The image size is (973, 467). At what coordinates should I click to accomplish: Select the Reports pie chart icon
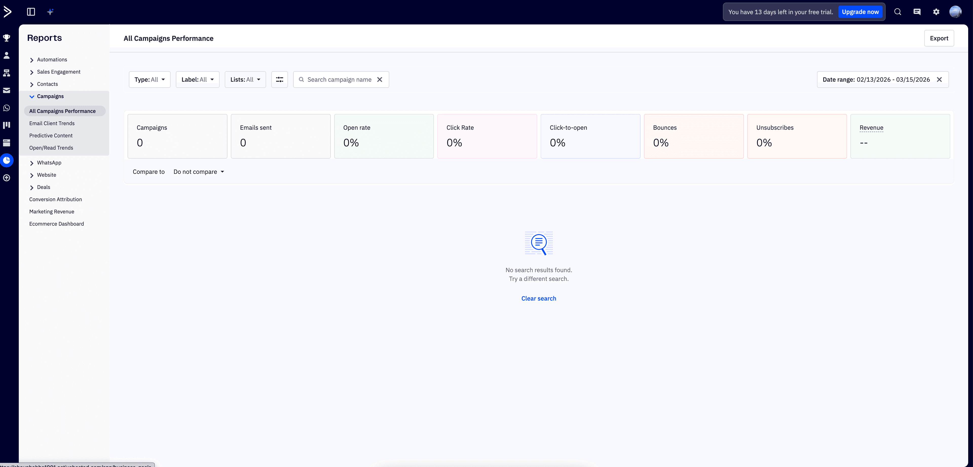pos(6,160)
